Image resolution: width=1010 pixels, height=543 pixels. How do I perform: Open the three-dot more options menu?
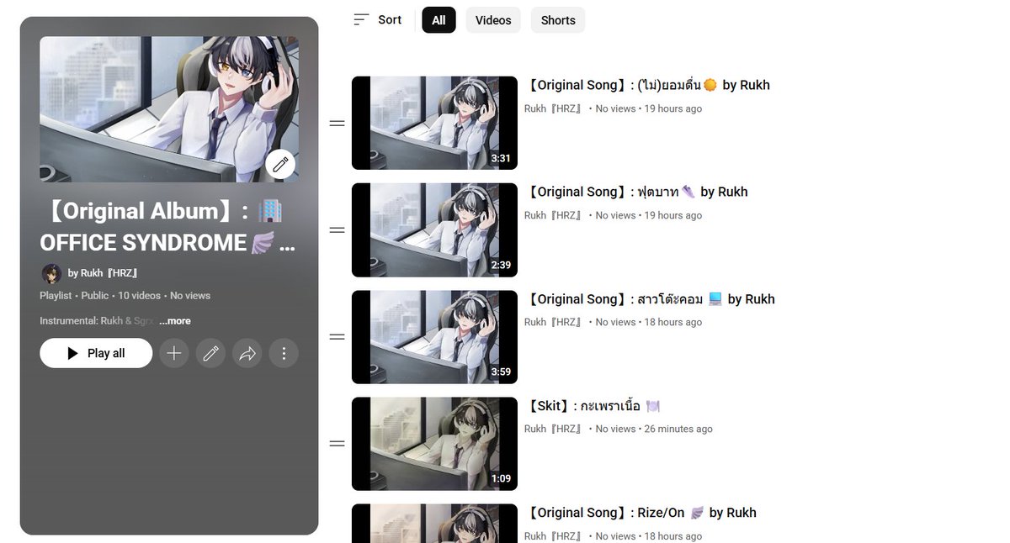coord(284,353)
